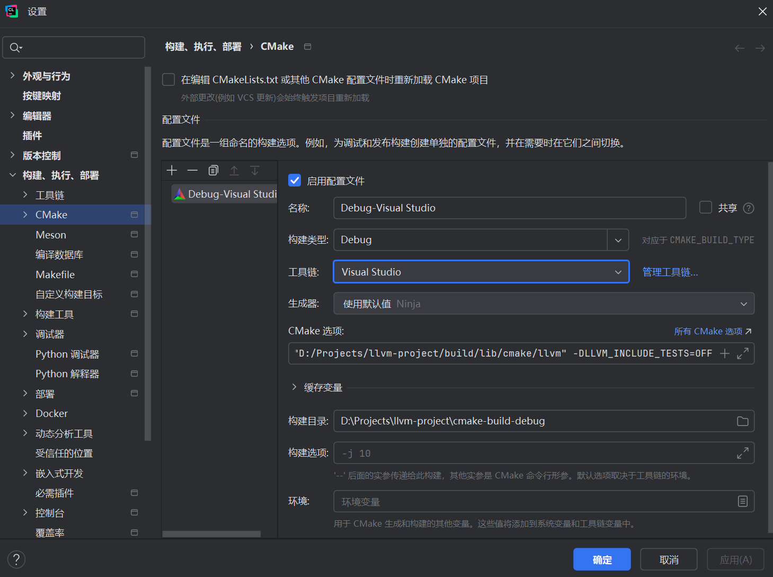Image resolution: width=773 pixels, height=577 pixels.
Task: Enable reload on editing CMakeLists.txt checkbox
Action: coord(168,79)
